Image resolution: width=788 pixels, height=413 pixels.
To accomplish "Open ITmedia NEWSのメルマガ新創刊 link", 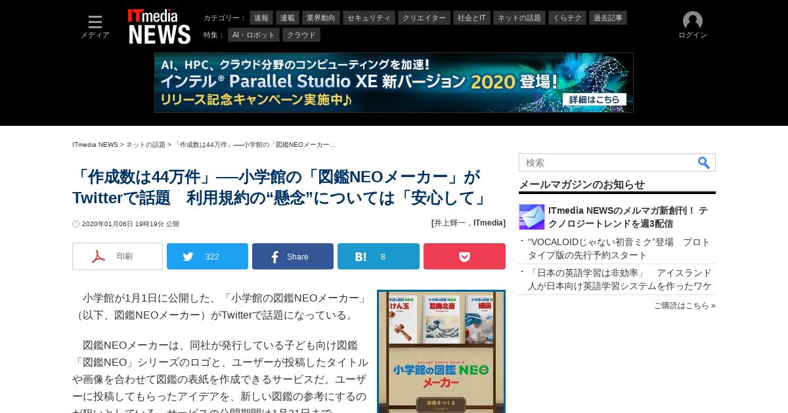I will coord(628,217).
